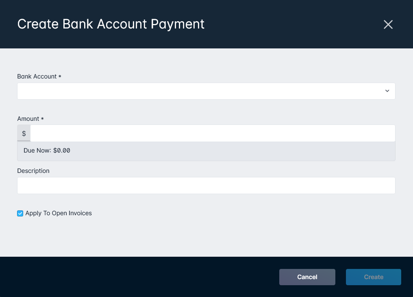Screen dimensions: 413x297
Task: Click the Apply To Open Invoices label
Action: (x=59, y=213)
